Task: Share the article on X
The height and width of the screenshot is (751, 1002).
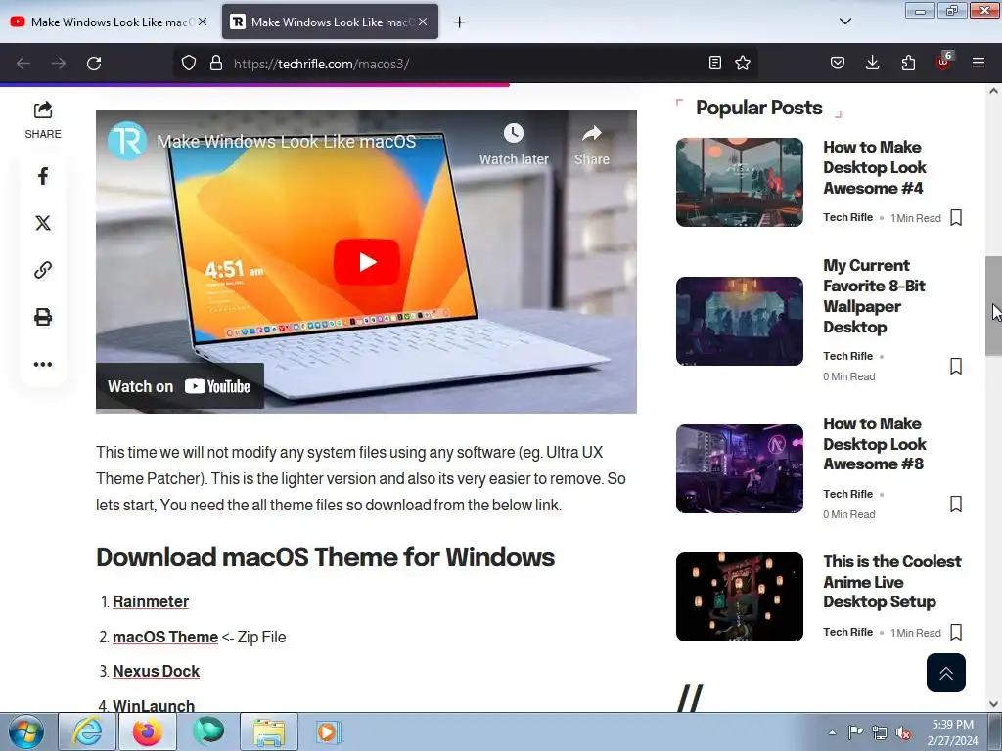Action: [43, 223]
